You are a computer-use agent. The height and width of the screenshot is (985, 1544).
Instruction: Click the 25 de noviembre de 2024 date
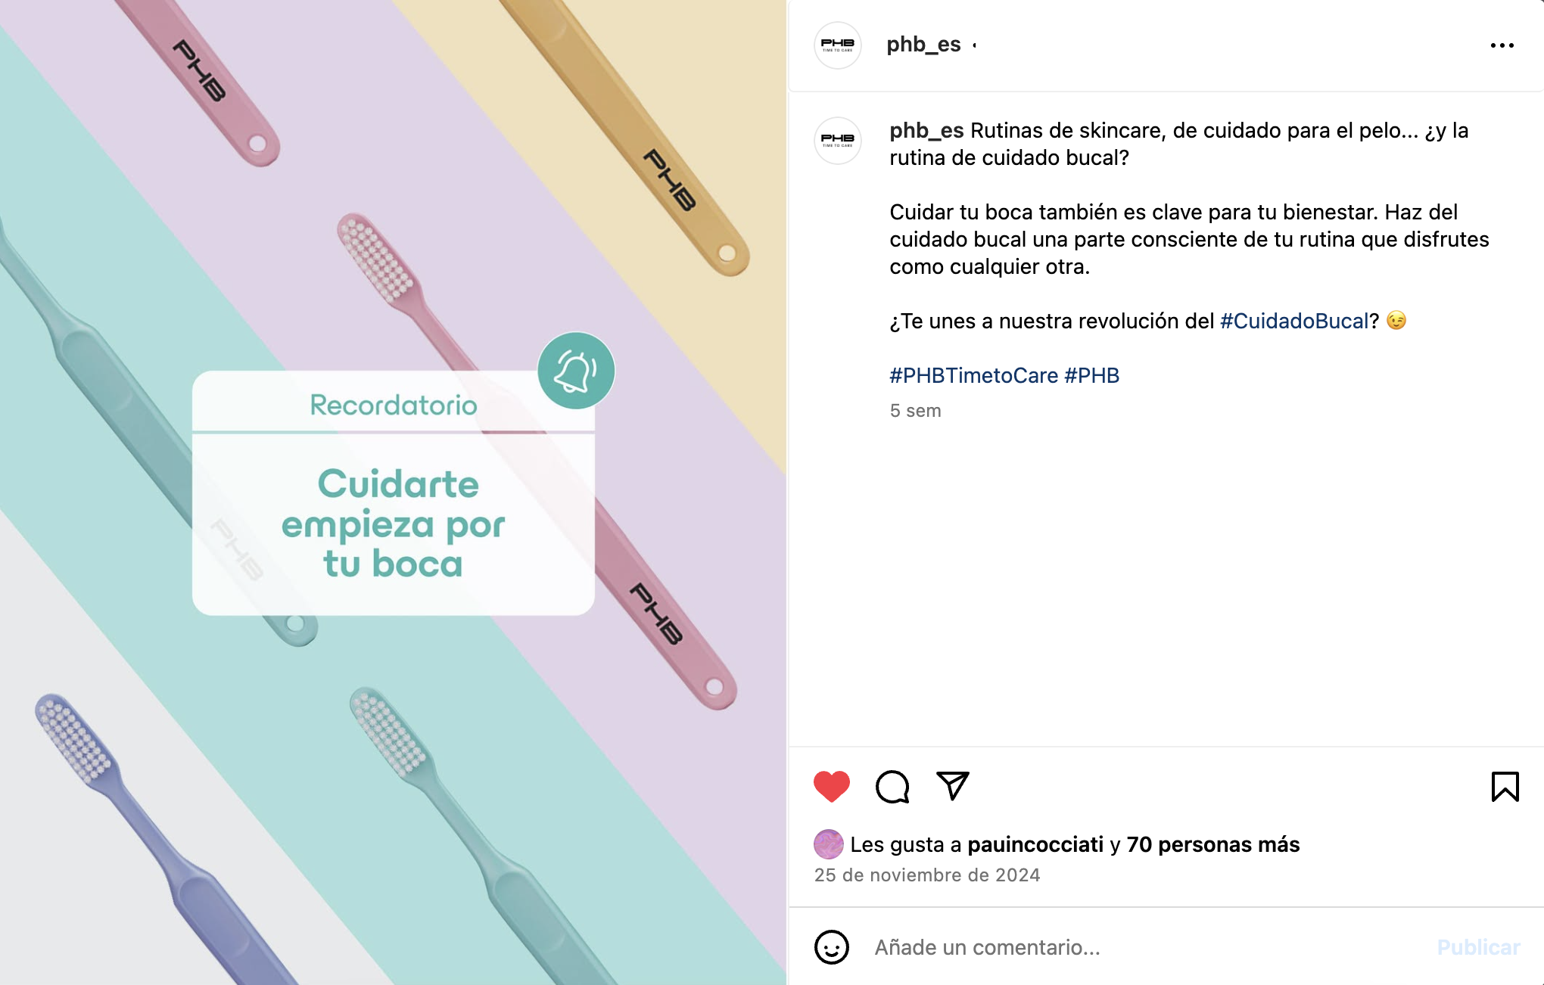(x=927, y=875)
